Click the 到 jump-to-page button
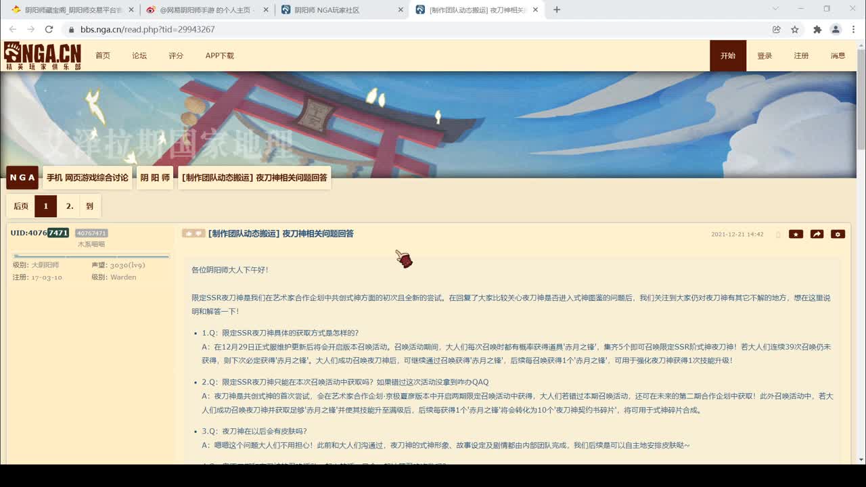The image size is (866, 487). (x=90, y=206)
